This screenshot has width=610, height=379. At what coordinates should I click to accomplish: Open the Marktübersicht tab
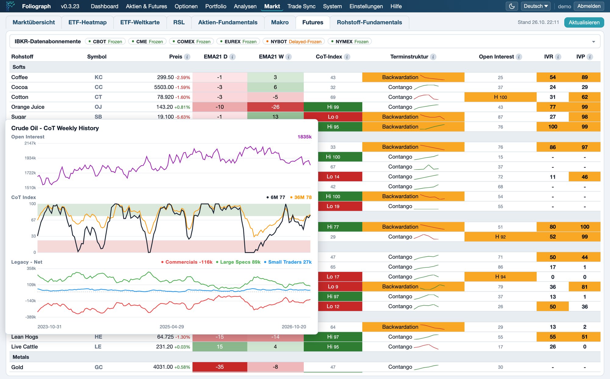tap(34, 22)
